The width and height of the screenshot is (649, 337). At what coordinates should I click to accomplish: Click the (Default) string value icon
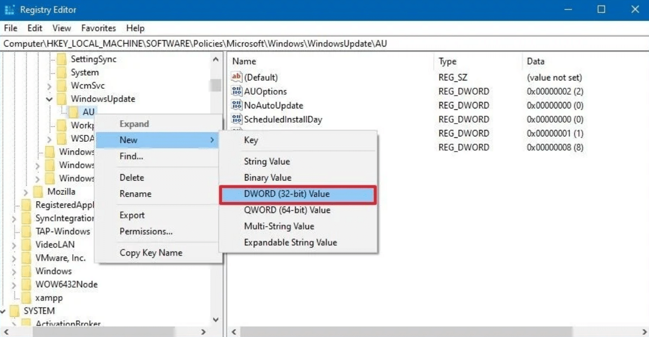tap(237, 78)
